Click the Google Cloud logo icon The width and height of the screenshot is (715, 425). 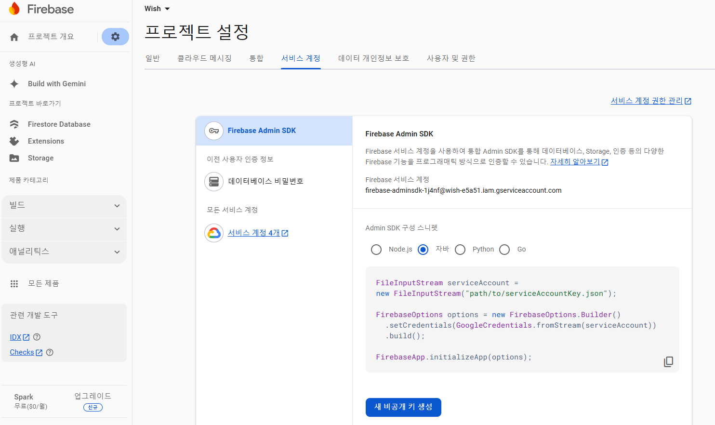(214, 233)
